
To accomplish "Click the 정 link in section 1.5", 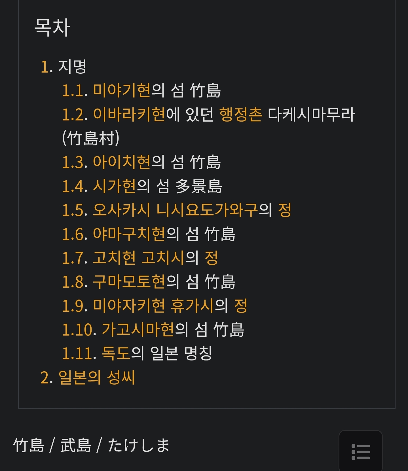I will point(285,210).
